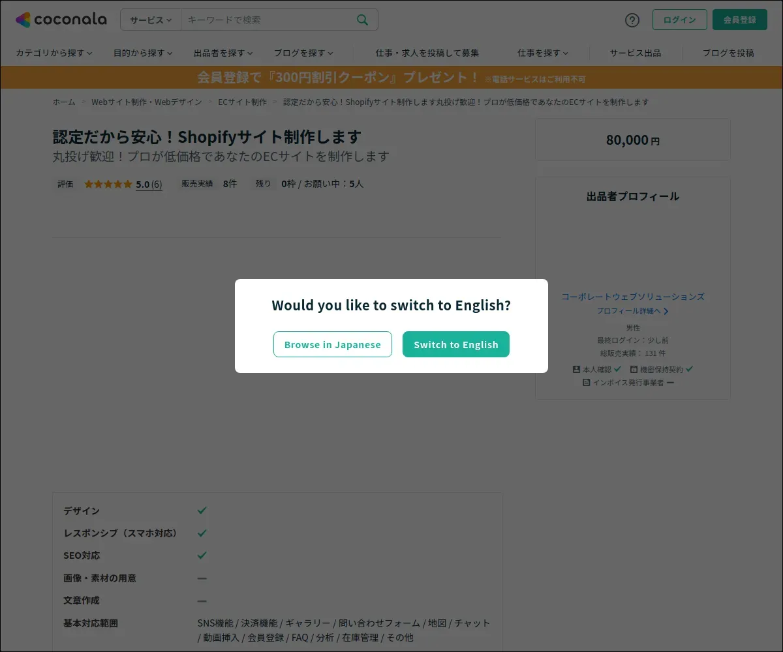Viewport: 783px width, 652px height.
Task: Open Webサイト制作・Webデザイン breadcrumb link
Action: 147,102
